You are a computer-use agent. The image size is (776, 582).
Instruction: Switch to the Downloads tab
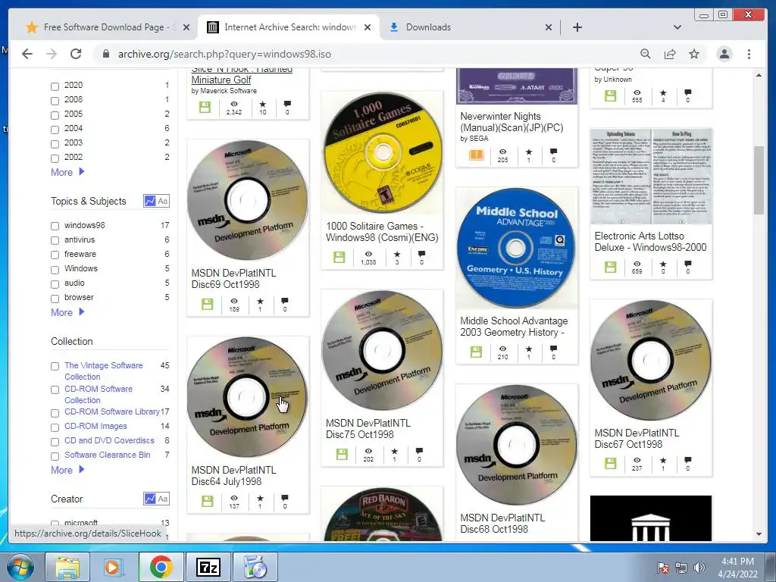(x=470, y=27)
